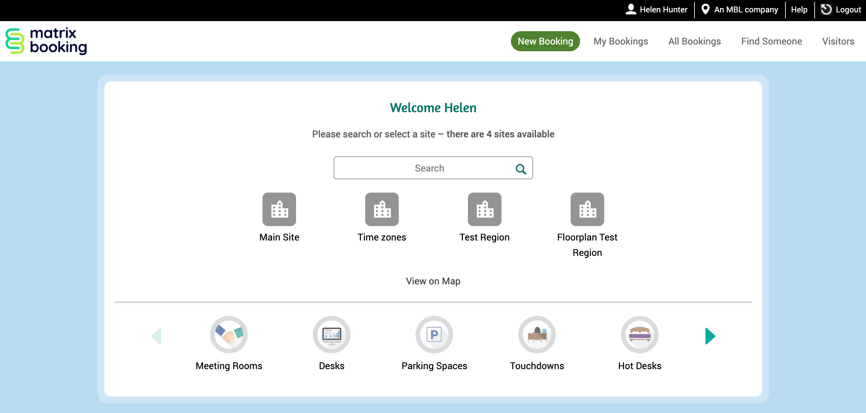Select the Meeting Rooms handshake icon
Image resolution: width=866 pixels, height=413 pixels.
click(x=229, y=335)
